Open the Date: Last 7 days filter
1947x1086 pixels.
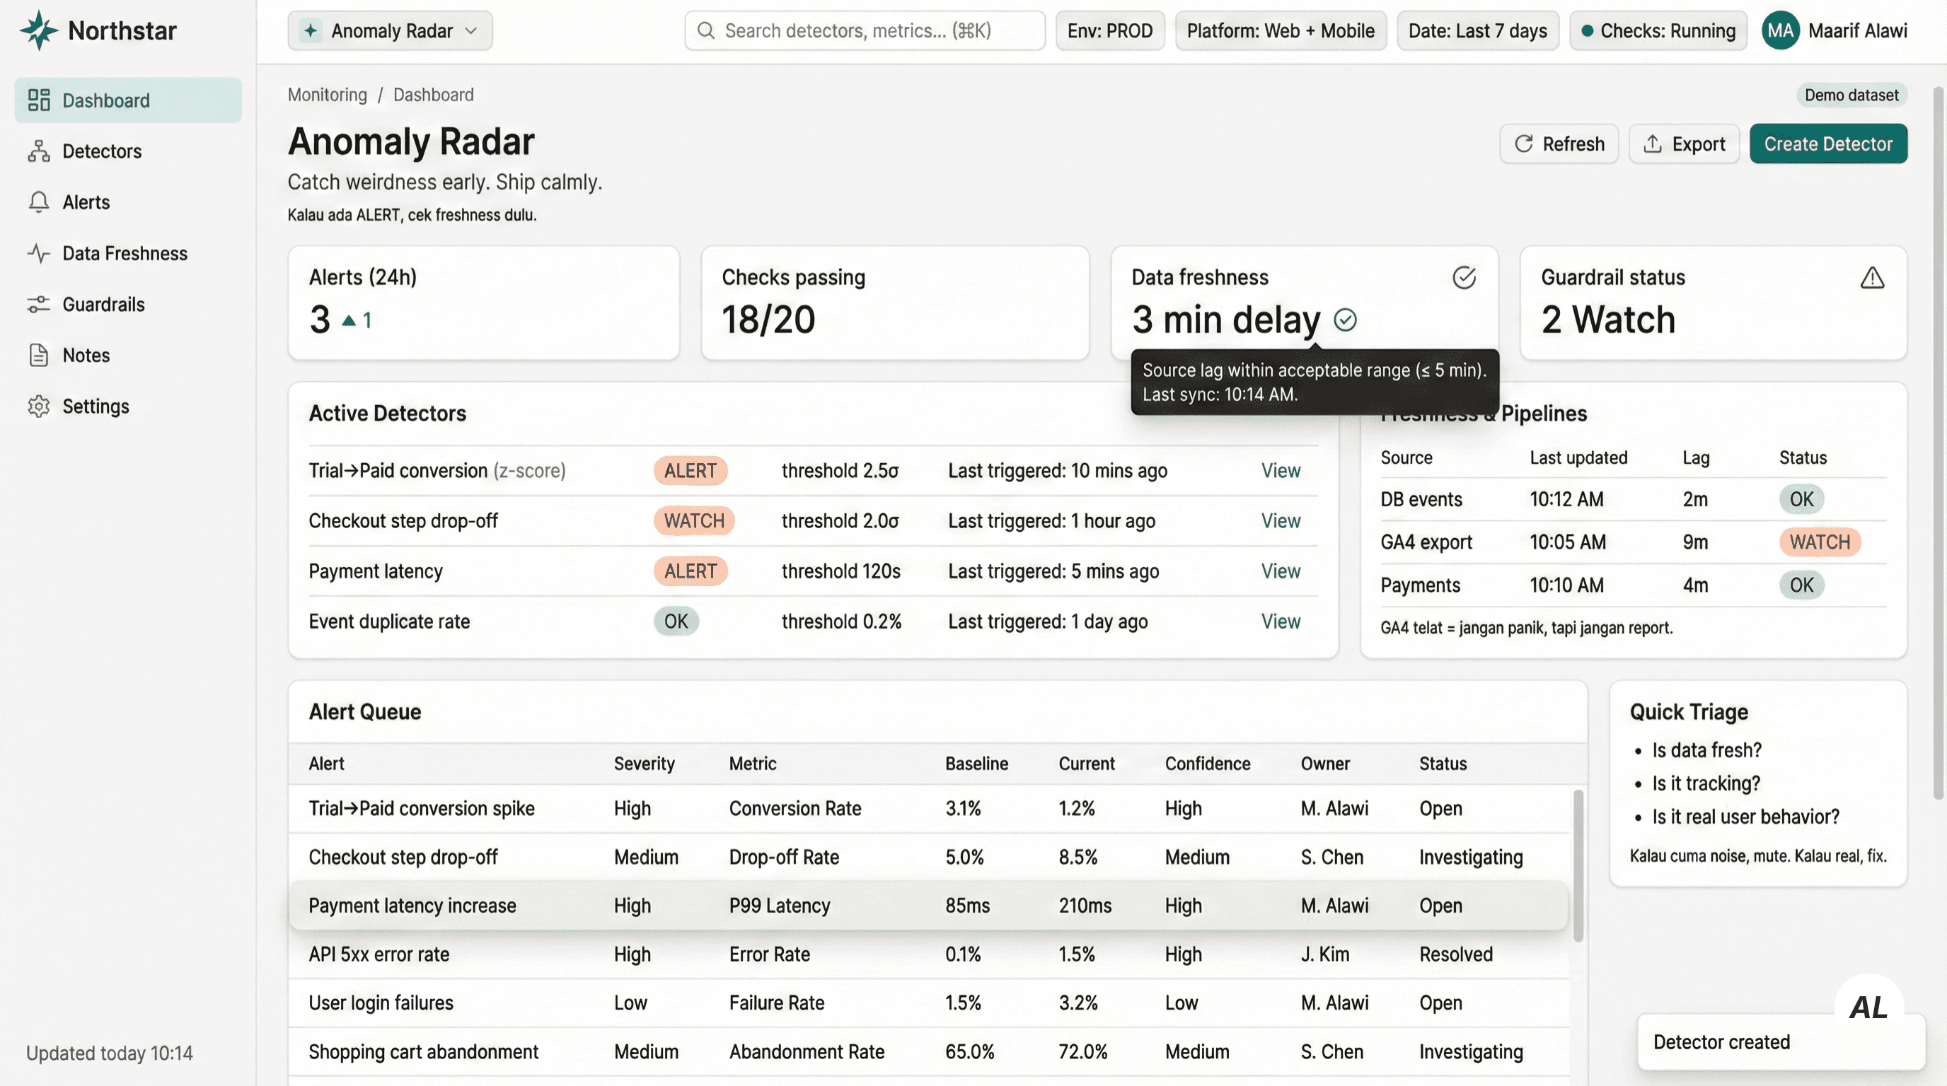[1477, 31]
